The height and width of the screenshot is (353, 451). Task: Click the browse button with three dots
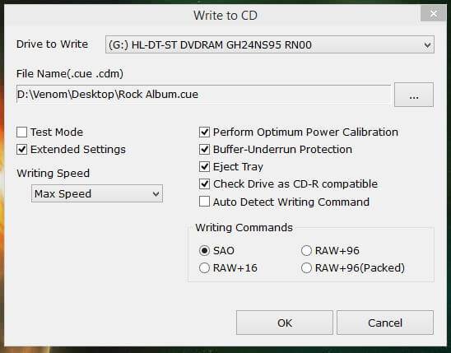coord(414,95)
